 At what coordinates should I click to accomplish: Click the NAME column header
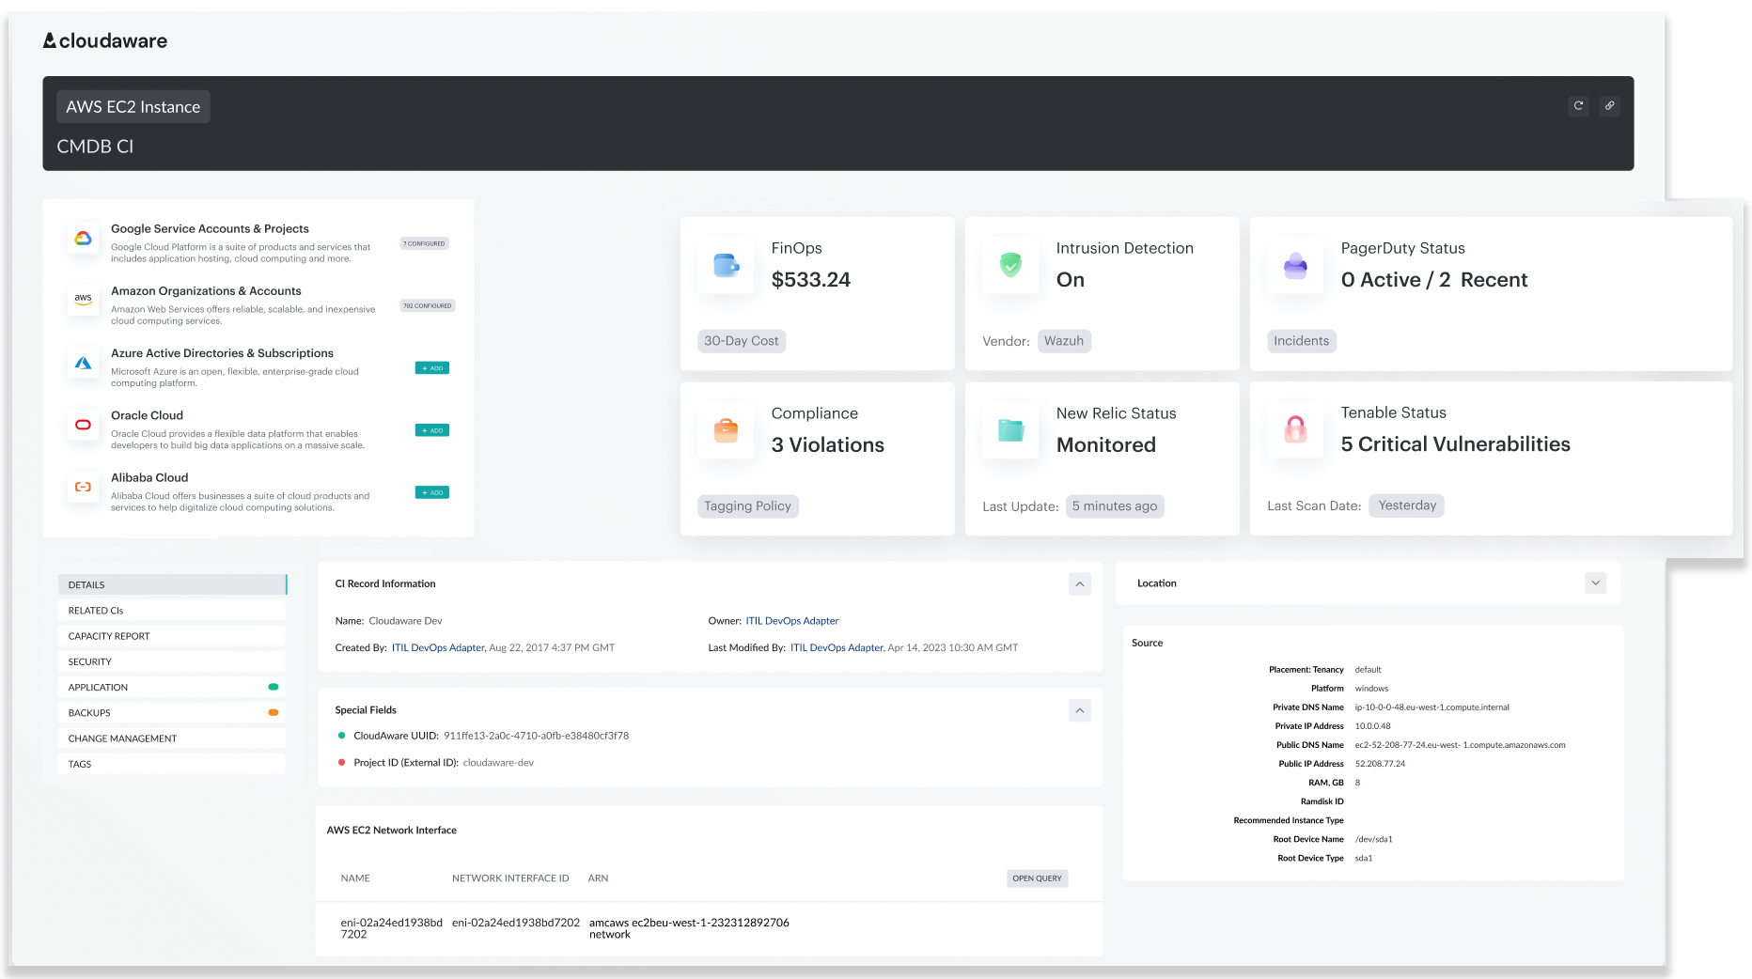tap(355, 878)
